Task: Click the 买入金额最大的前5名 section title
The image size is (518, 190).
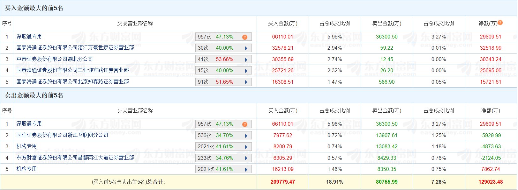Action: click(34, 8)
